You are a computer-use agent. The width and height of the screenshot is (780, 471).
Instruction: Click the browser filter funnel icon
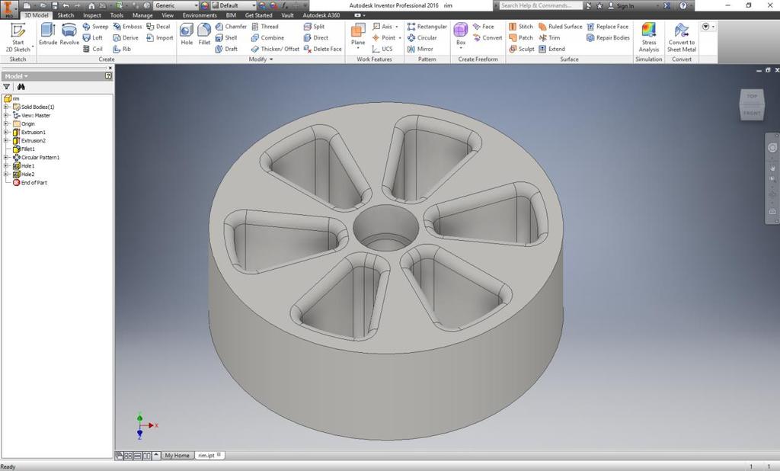click(x=6, y=87)
